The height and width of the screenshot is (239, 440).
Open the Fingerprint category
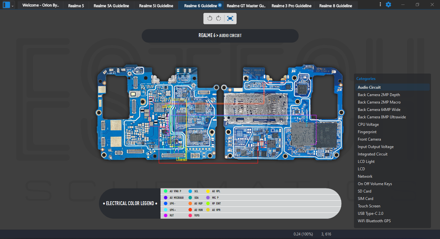tap(392, 132)
